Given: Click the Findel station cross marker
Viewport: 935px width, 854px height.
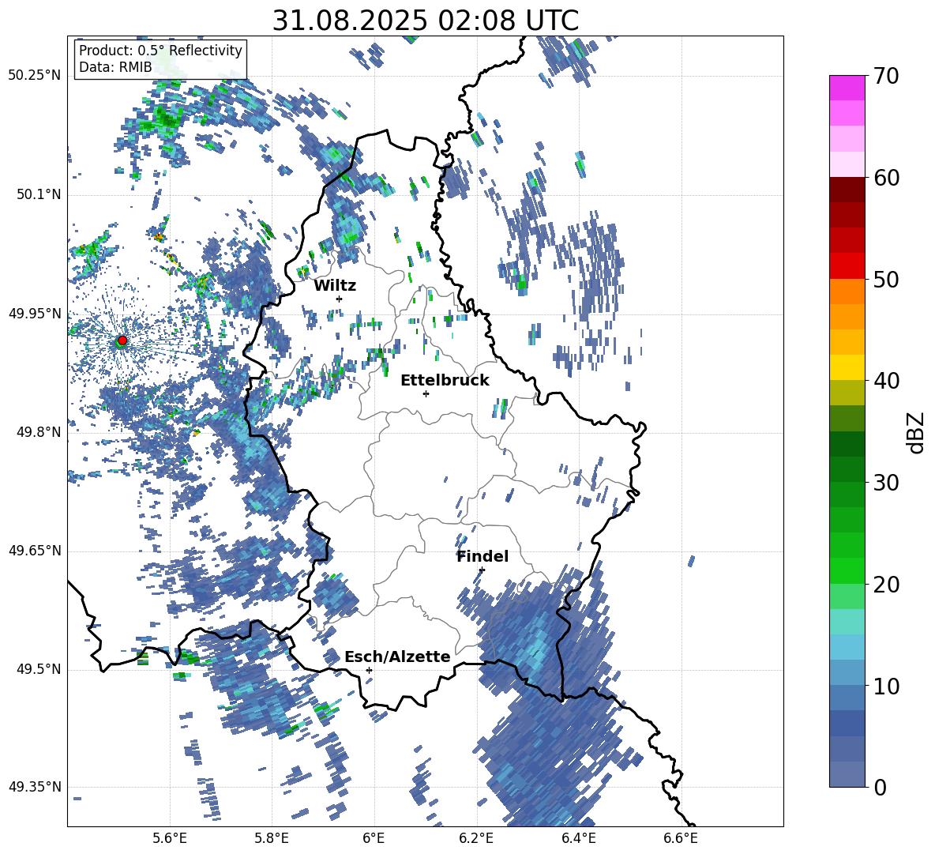Looking at the screenshot, I should 482,570.
